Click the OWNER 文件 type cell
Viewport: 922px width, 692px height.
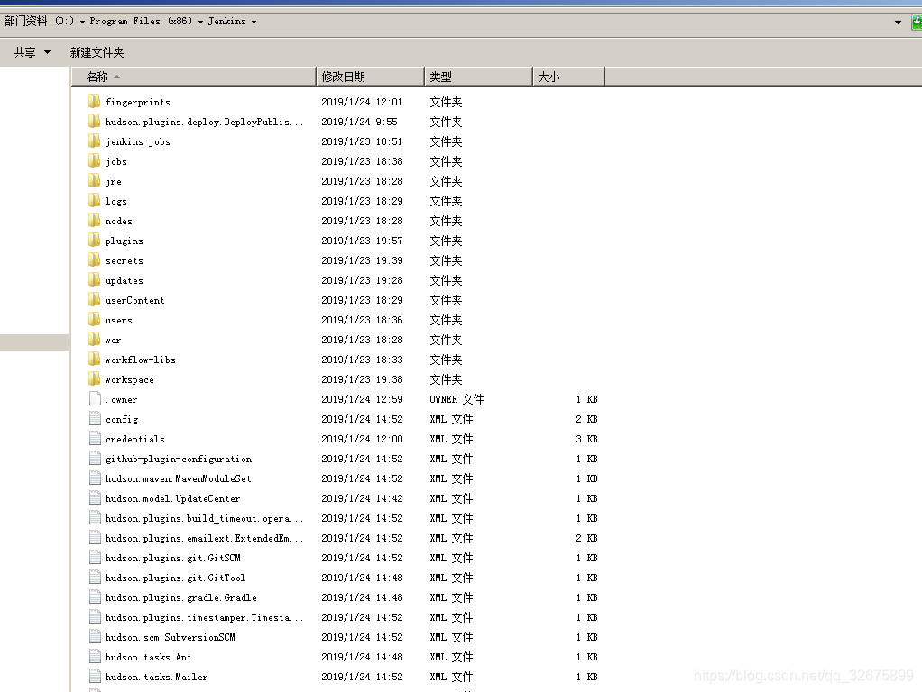click(x=456, y=399)
